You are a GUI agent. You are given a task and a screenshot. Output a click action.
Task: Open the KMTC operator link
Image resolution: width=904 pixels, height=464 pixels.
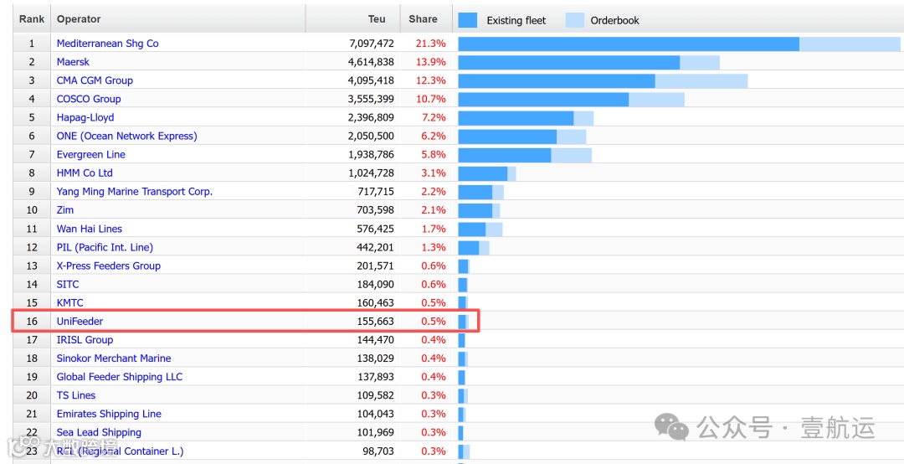pyautogui.click(x=69, y=302)
